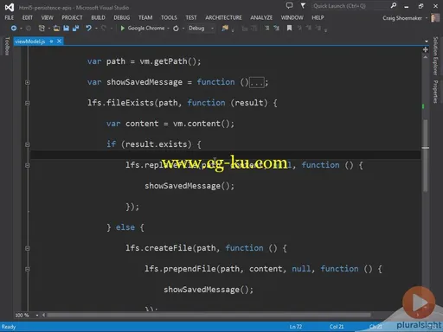443x332 pixels.
Task: Collapse the lfs.createFile block outline
Action: click(x=28, y=248)
